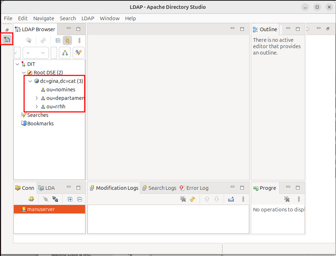
Task: Click the LDAP perspective icon in left sidebar
Action: pos(6,40)
